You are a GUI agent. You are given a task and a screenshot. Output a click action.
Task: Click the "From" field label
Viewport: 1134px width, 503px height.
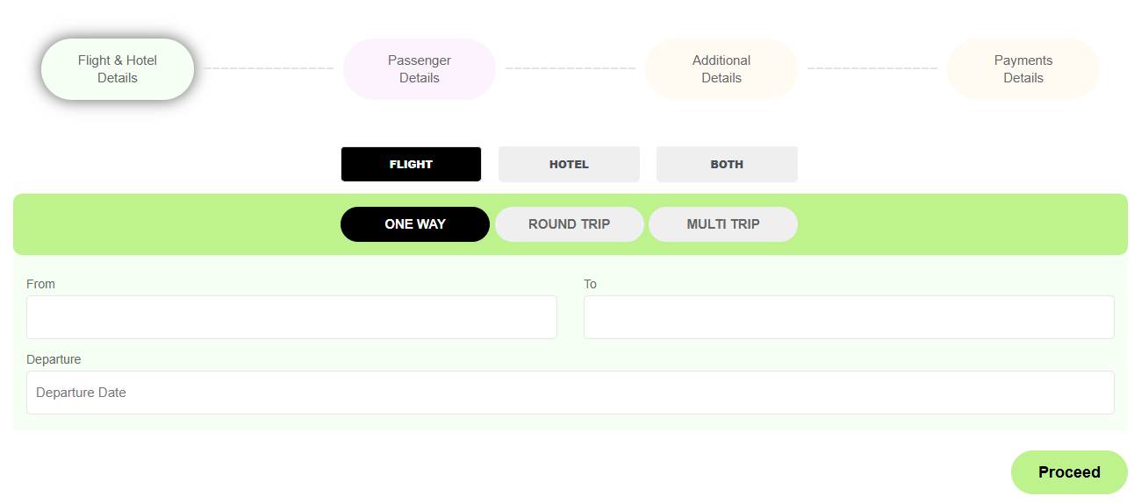tap(41, 284)
